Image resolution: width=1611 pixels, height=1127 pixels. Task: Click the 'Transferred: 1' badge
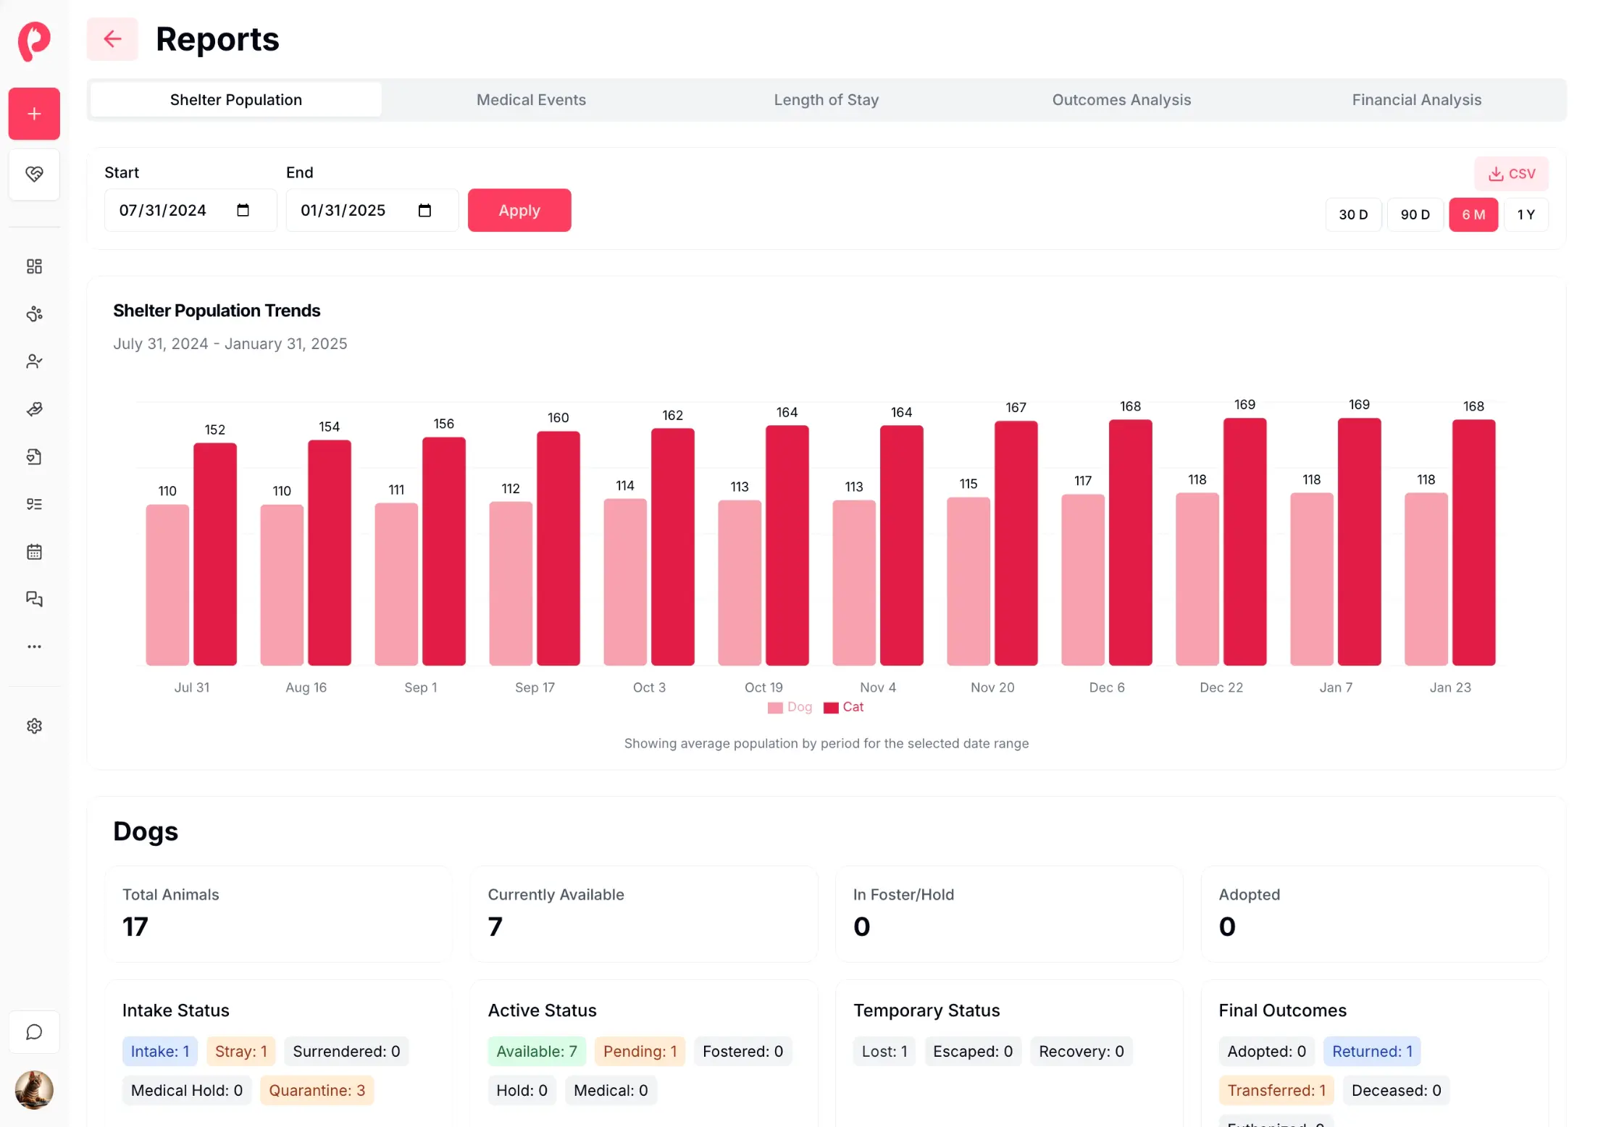[1276, 1090]
